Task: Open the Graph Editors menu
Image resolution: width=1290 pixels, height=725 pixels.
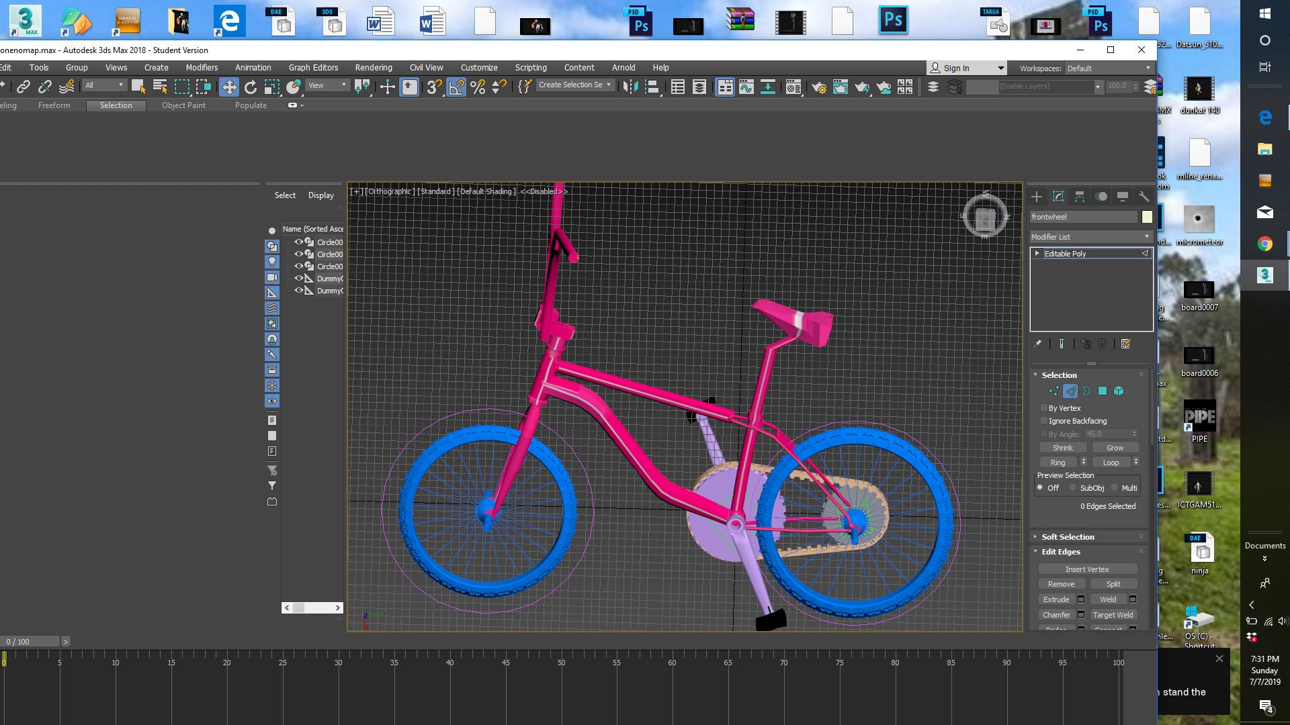Action: tap(313, 68)
